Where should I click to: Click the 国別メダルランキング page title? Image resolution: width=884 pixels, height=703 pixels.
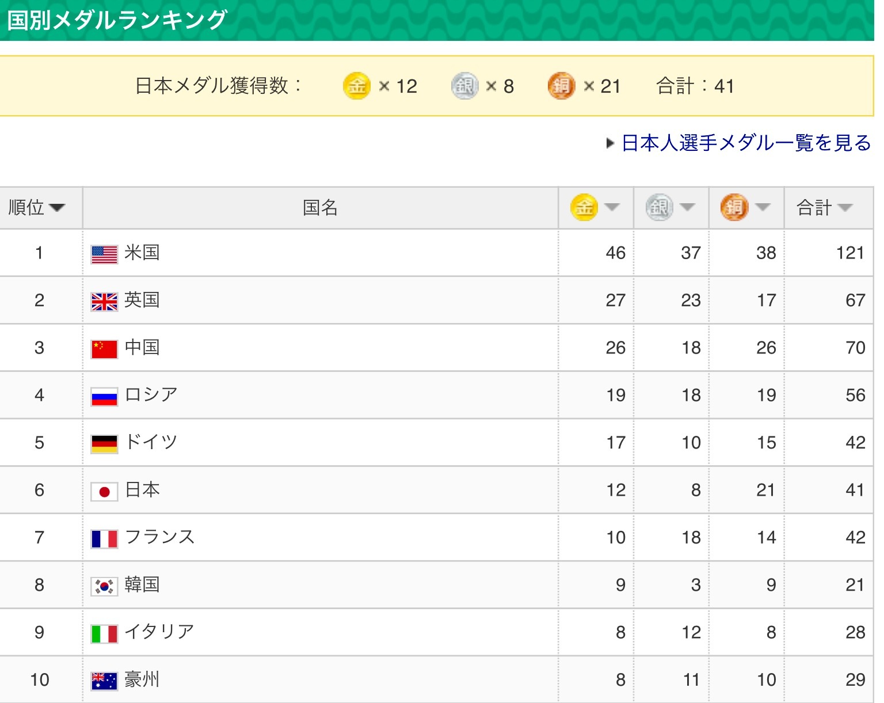(117, 20)
